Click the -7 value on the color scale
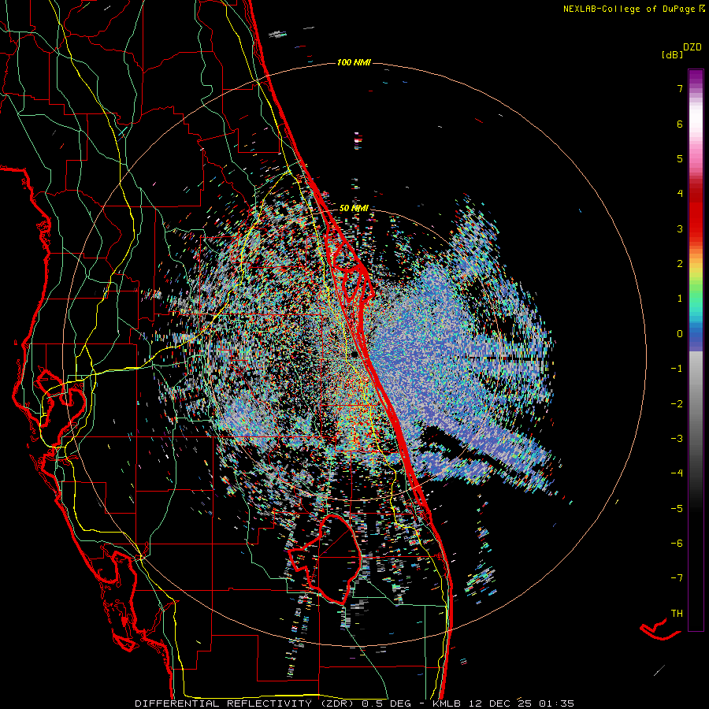Screen dimensions: 709x709 coord(677,578)
